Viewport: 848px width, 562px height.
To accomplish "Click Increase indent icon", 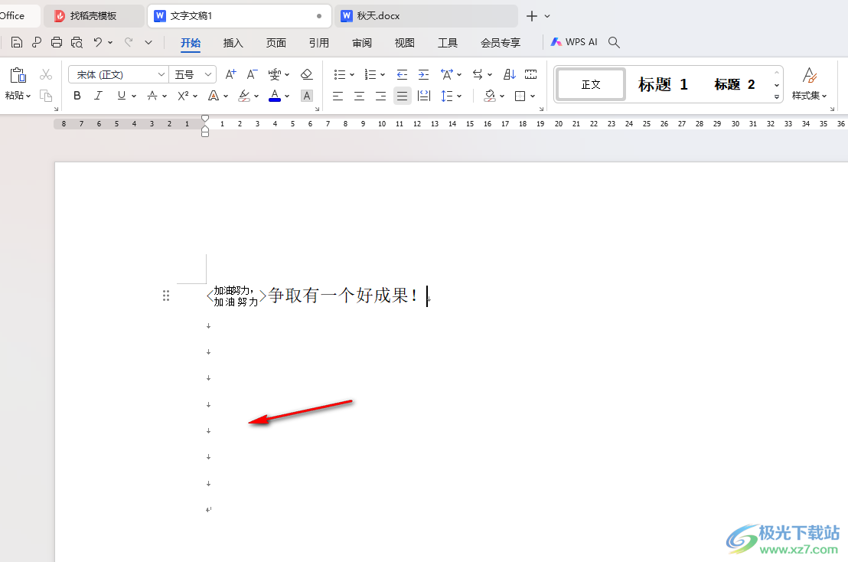I will pos(423,74).
